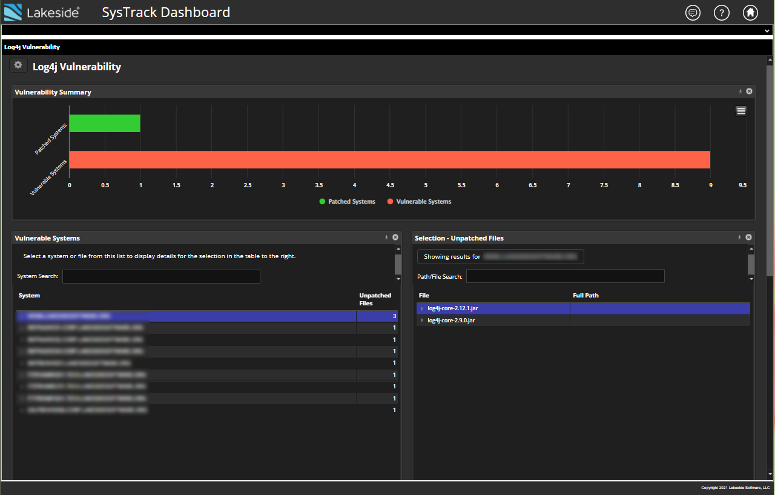This screenshot has width=775, height=495.
Task: Select the system row with 3 unpatched files
Action: (206, 316)
